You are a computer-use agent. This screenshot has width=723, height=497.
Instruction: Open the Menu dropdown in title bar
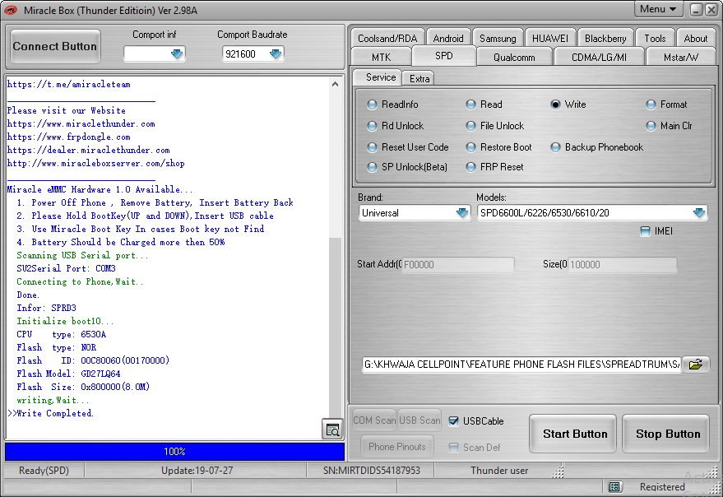coord(657,9)
